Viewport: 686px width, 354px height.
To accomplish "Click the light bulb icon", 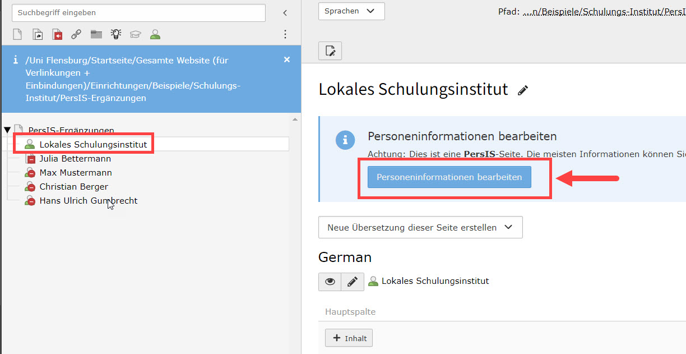I will click(x=116, y=35).
